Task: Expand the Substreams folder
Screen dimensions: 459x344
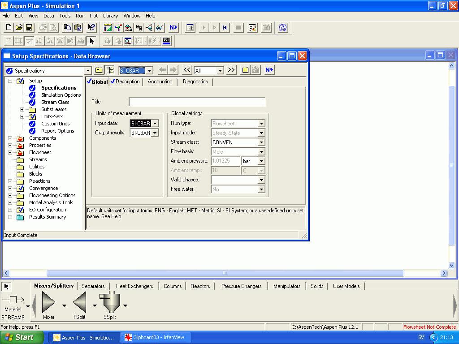Action: coord(22,109)
